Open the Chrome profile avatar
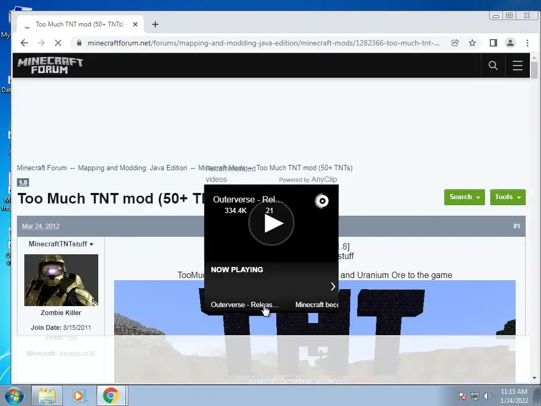The image size is (541, 406). (x=510, y=43)
